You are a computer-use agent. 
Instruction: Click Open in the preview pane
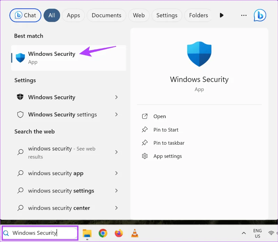[160, 116]
